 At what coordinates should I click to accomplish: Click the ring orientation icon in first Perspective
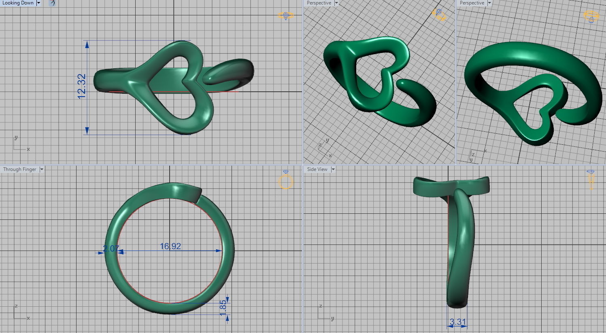tap(439, 15)
